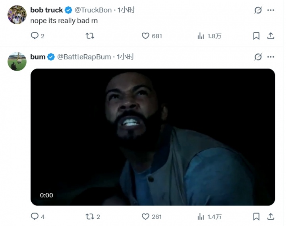Open the @BattleRapBum handle link

coord(84,57)
